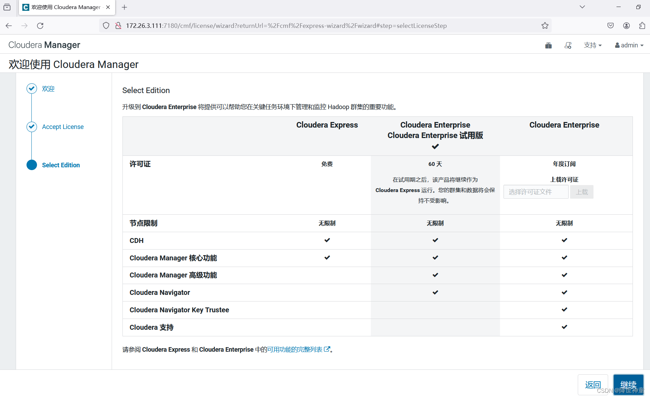
Task: Click the 许可证 row label
Action: tap(140, 164)
